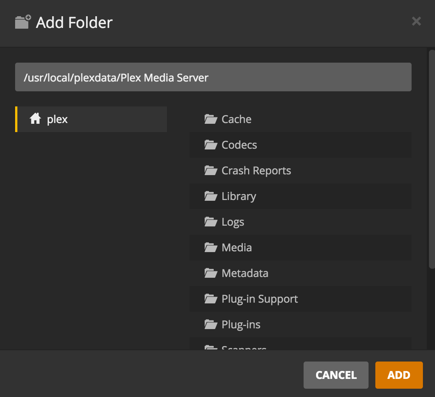Select the plex home location entry
This screenshot has height=397, width=435.
point(91,119)
